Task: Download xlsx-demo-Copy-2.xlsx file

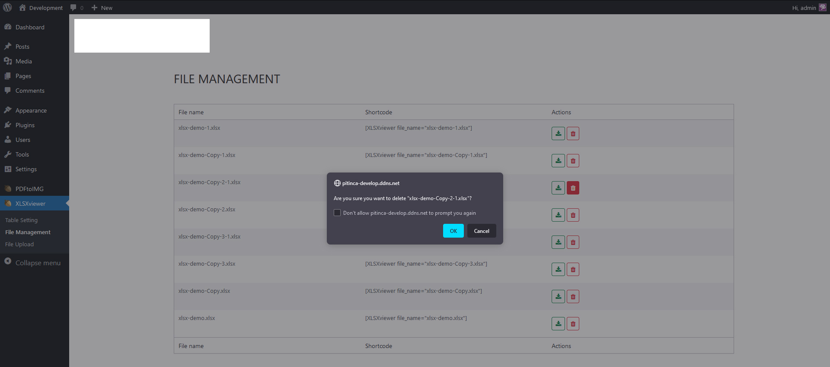Action: click(558, 215)
